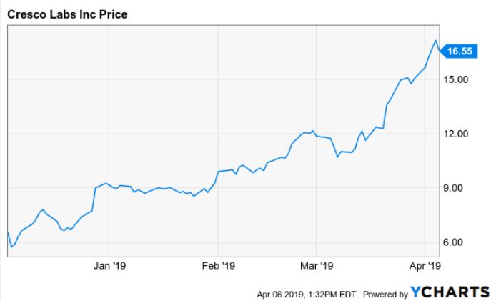Click the line's lowest point at chart start
The height and width of the screenshot is (301, 496).
pyautogui.click(x=11, y=247)
